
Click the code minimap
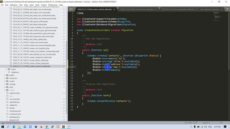pos(218,17)
